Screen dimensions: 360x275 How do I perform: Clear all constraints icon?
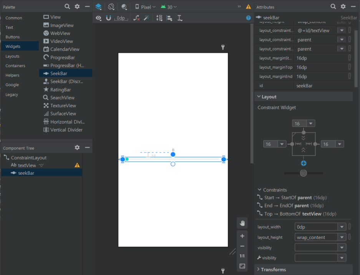[x=136, y=18]
